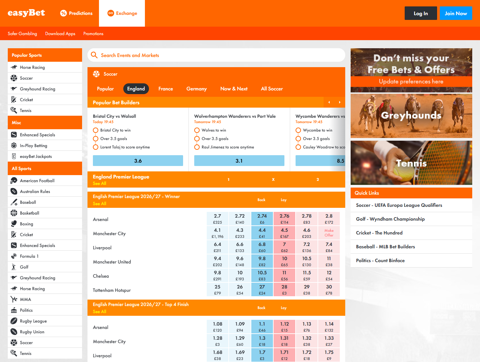Click the easyBet logo
Image resolution: width=480 pixels, height=362 pixels.
(26, 13)
